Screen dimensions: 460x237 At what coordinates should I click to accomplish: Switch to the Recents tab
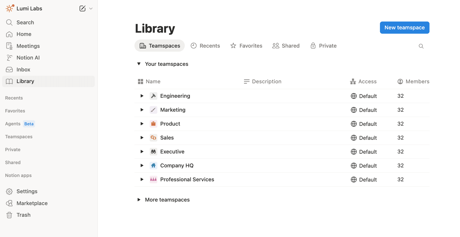click(205, 46)
